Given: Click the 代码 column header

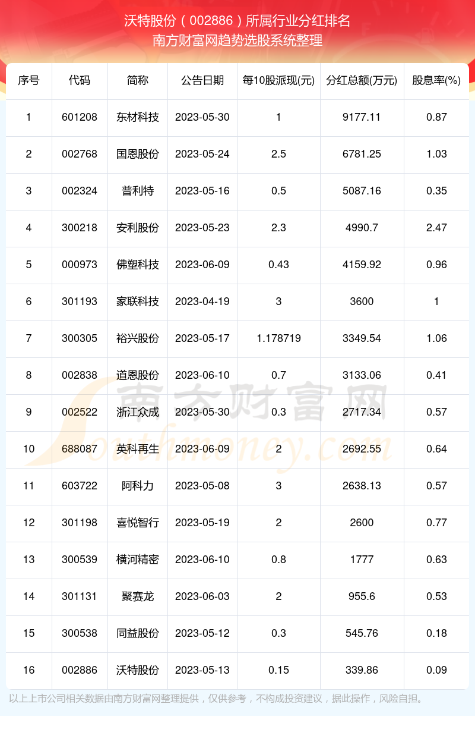Looking at the screenshot, I should point(80,80).
